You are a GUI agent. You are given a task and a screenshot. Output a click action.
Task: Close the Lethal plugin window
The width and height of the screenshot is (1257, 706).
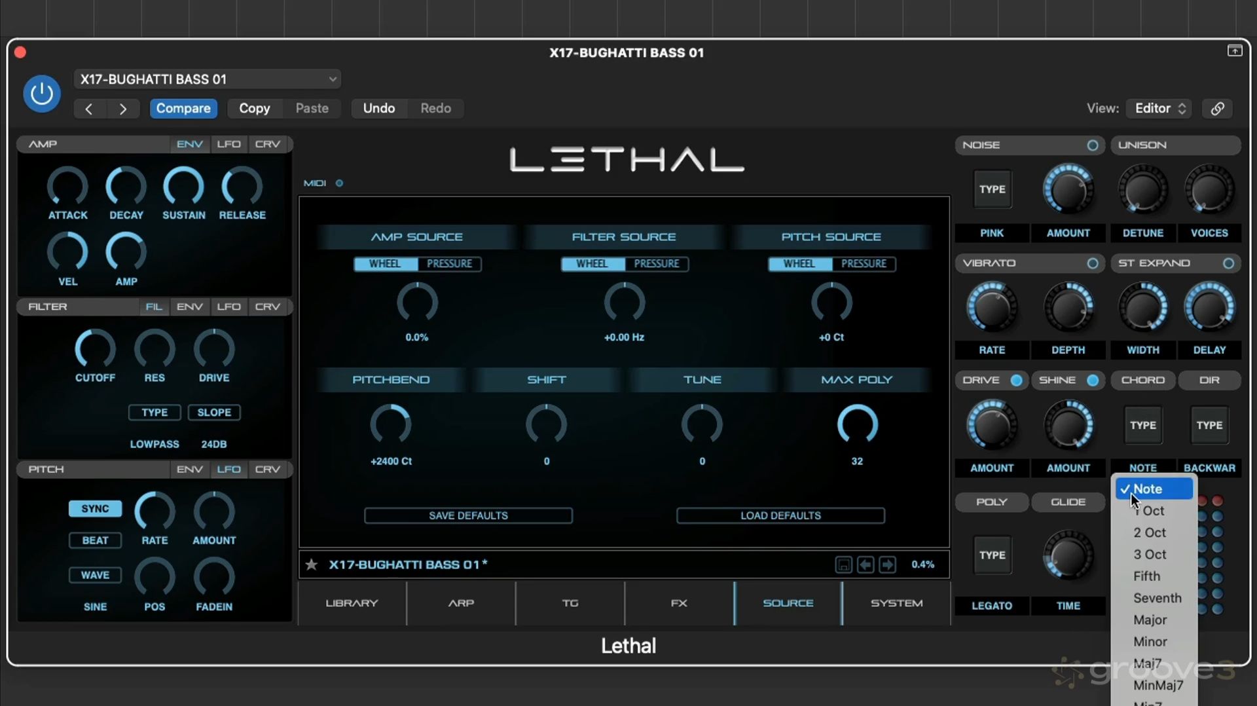click(x=20, y=52)
